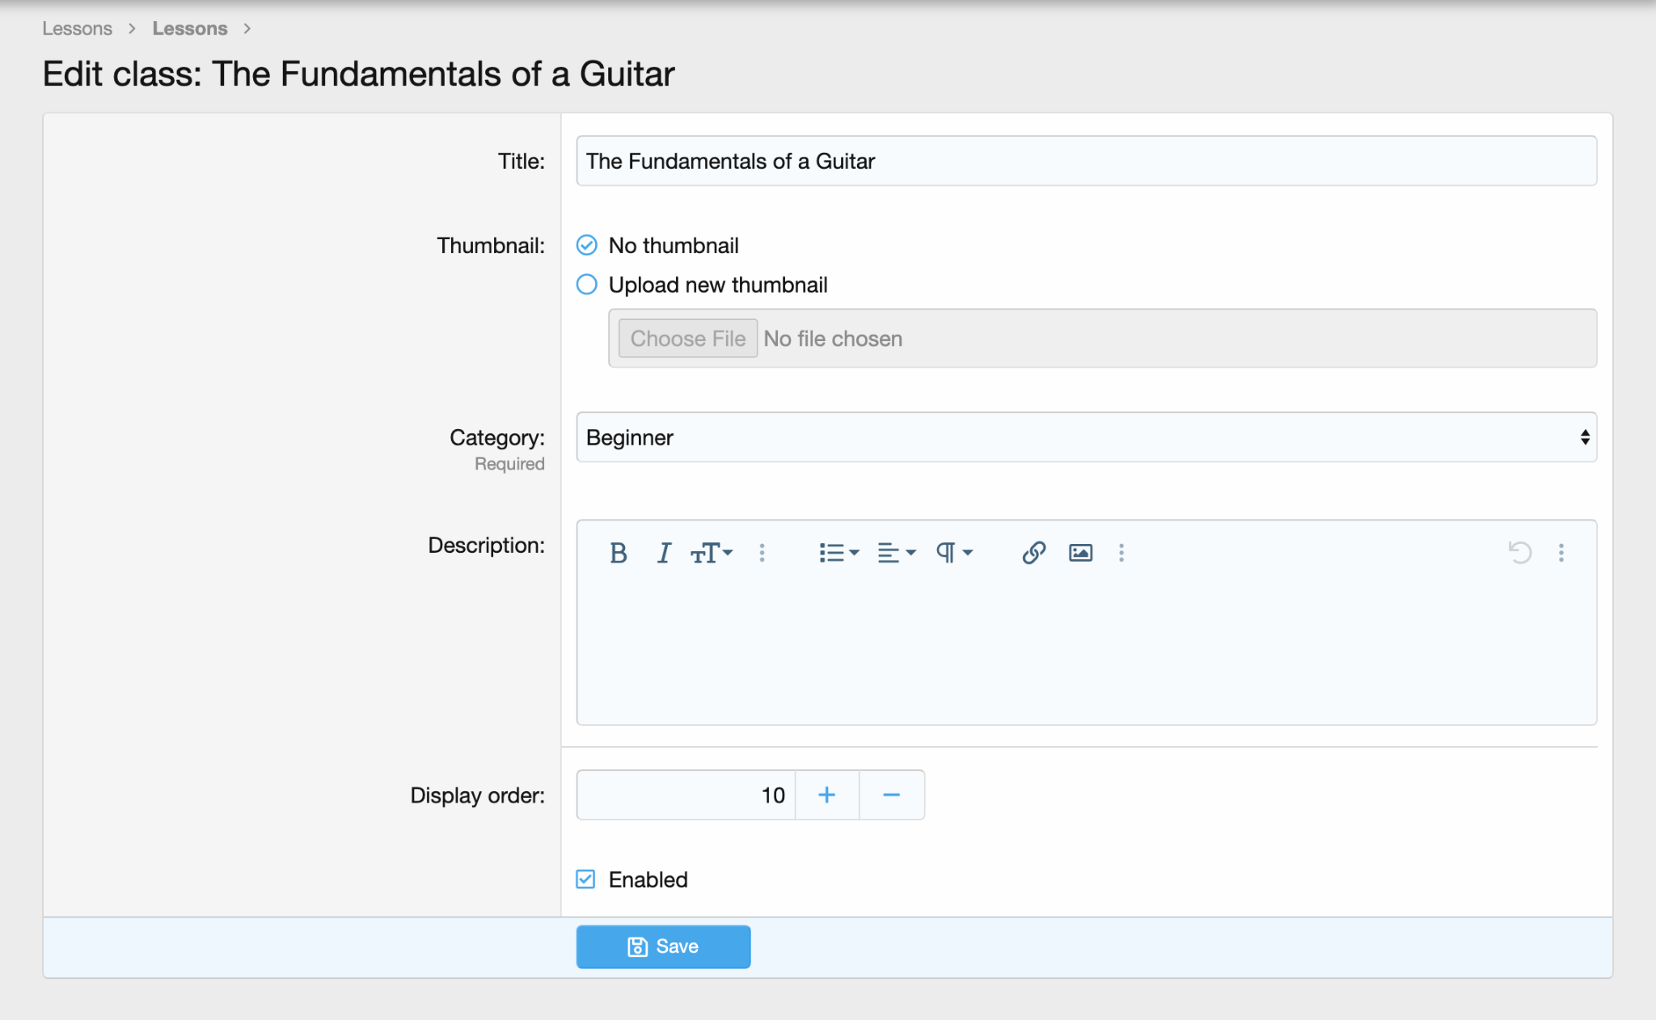Click the insert image icon
The image size is (1656, 1020).
click(1080, 553)
